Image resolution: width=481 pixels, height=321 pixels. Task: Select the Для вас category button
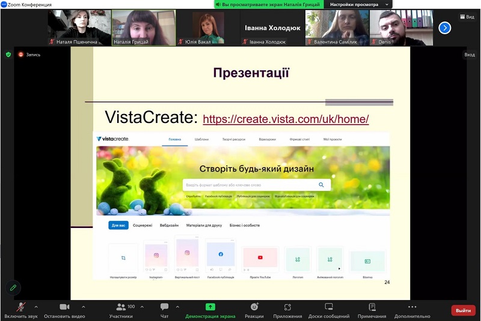click(x=118, y=225)
